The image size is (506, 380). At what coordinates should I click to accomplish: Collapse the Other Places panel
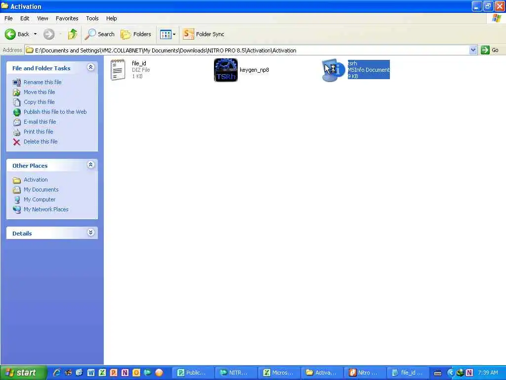91,165
